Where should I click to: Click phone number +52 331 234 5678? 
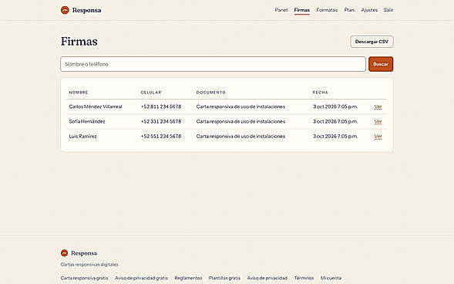(x=161, y=121)
